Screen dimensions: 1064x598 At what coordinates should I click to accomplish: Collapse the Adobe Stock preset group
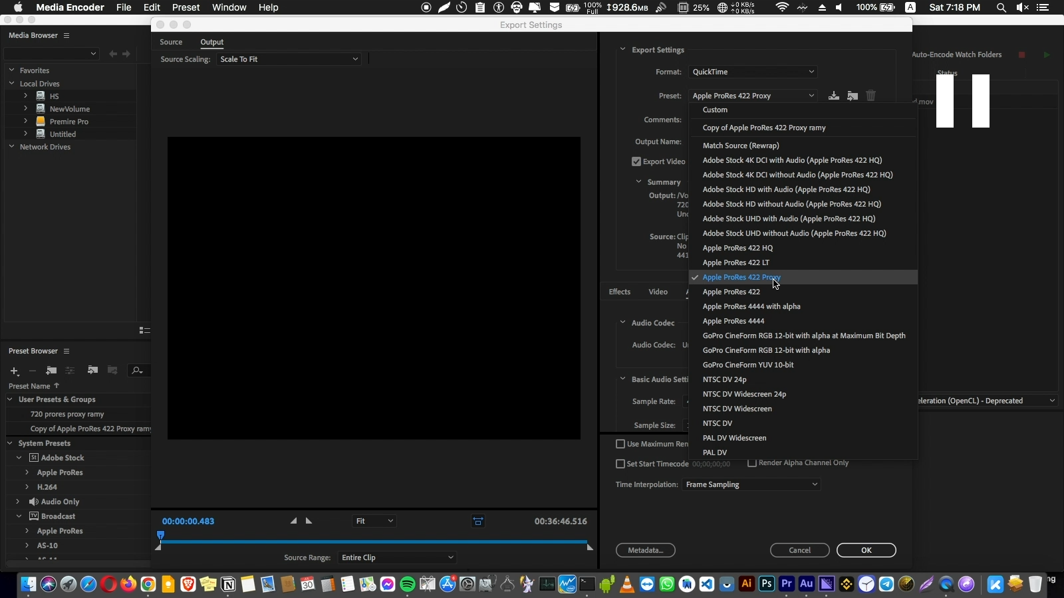coord(19,458)
